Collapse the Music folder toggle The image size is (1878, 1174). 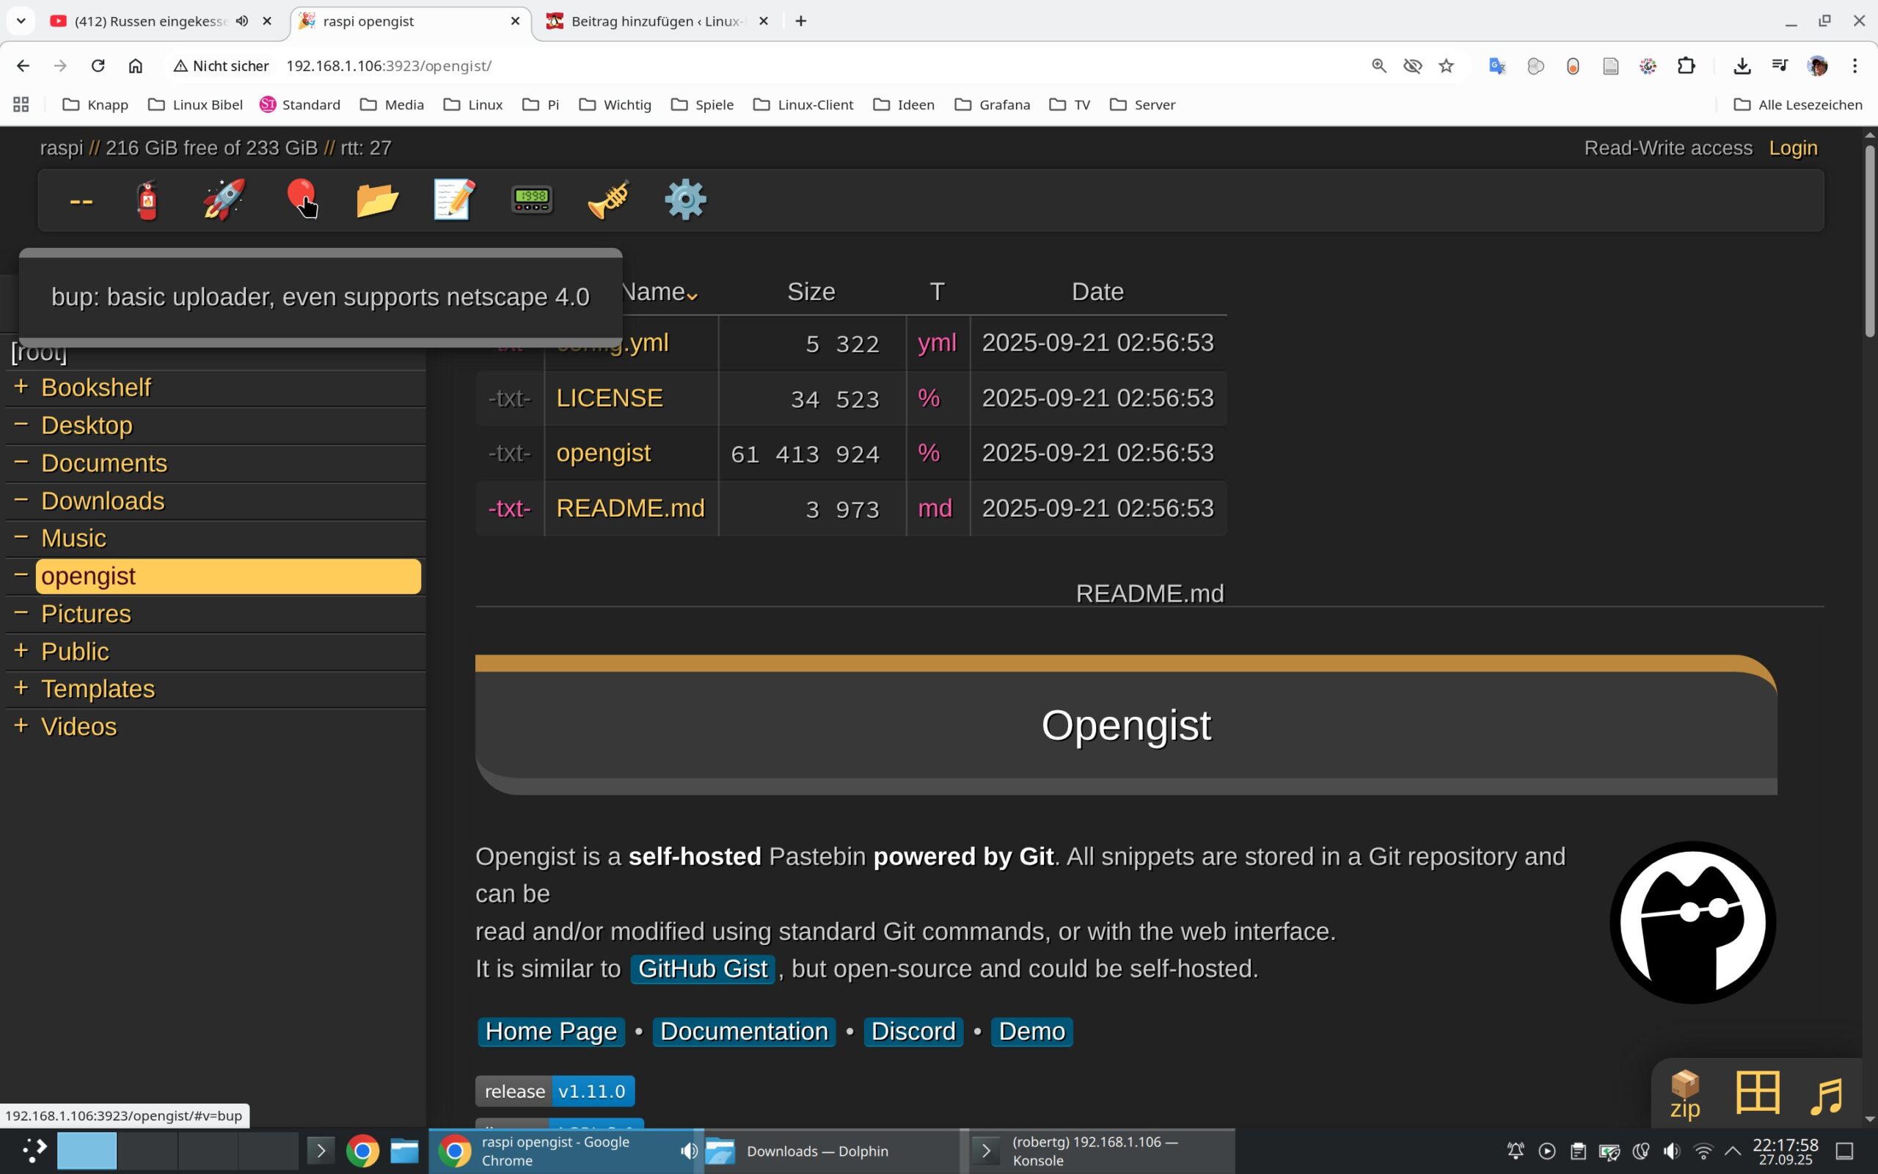21,536
